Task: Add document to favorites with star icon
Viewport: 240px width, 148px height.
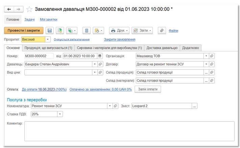Action: tap(29, 9)
